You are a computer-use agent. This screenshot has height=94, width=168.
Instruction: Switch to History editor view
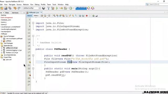[x=36, y=16]
